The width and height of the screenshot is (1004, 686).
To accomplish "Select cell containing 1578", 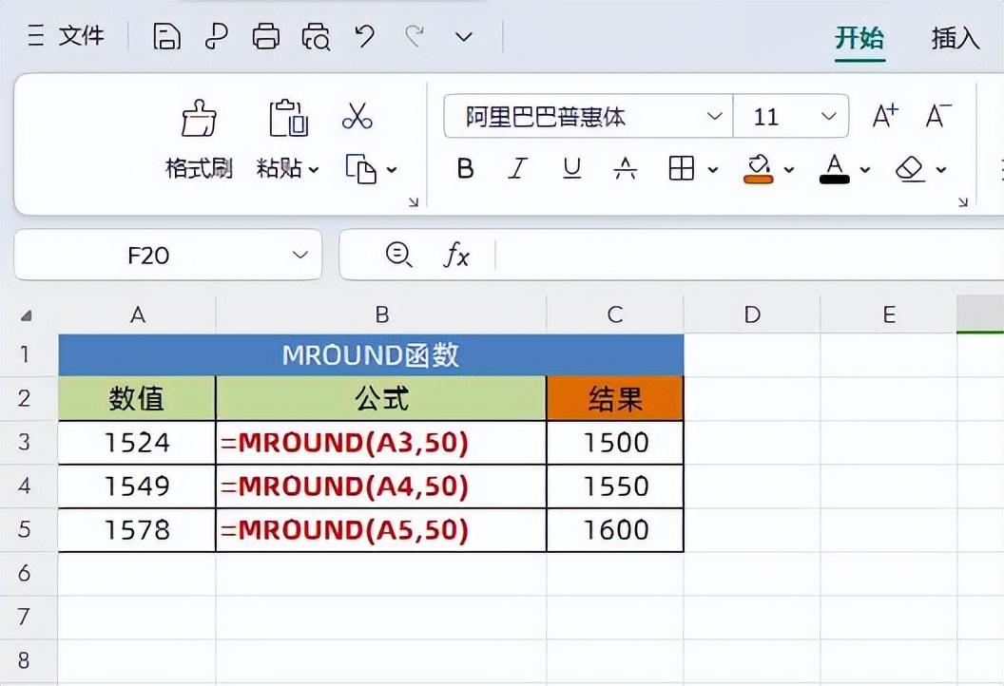I will [x=137, y=530].
